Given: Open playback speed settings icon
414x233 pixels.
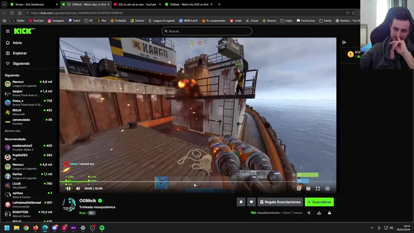Looking at the screenshot, I should click(x=327, y=188).
